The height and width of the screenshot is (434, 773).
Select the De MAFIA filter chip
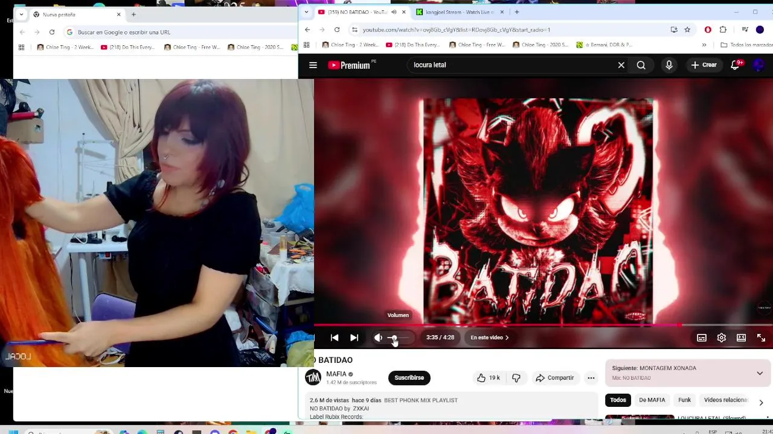click(652, 400)
